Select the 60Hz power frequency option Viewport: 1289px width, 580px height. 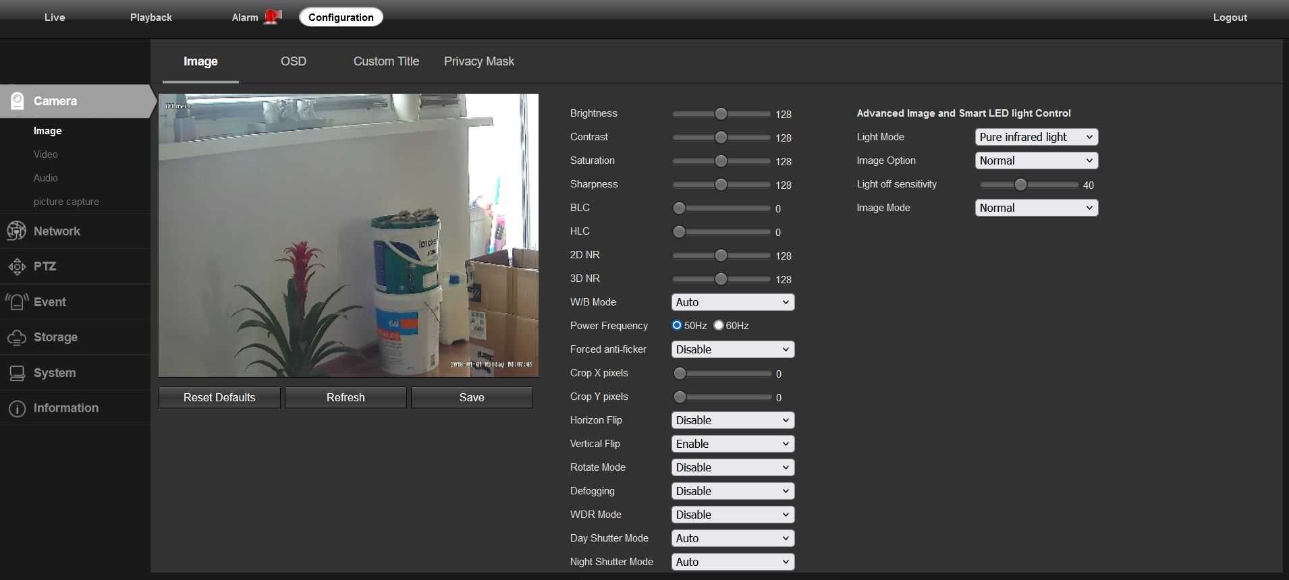click(x=719, y=325)
